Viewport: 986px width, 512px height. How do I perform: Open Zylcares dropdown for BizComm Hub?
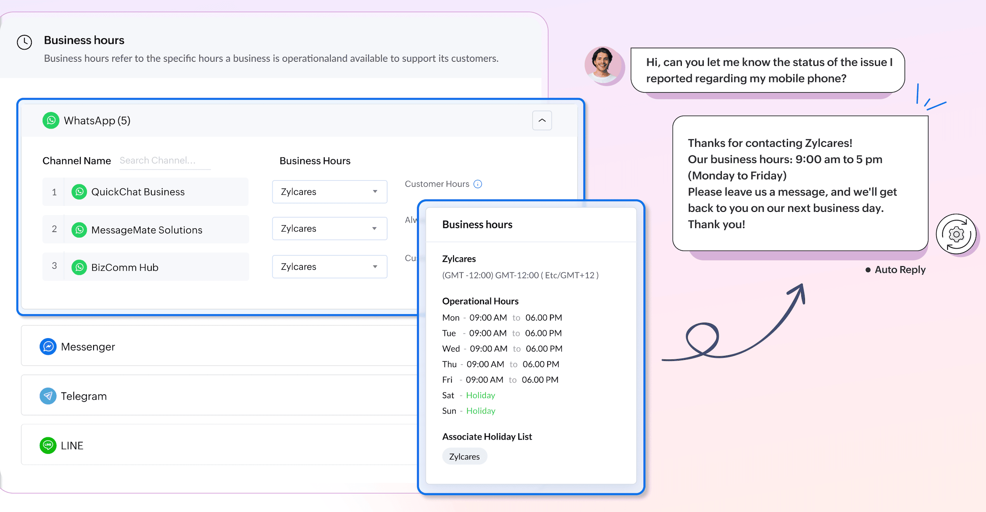(329, 266)
